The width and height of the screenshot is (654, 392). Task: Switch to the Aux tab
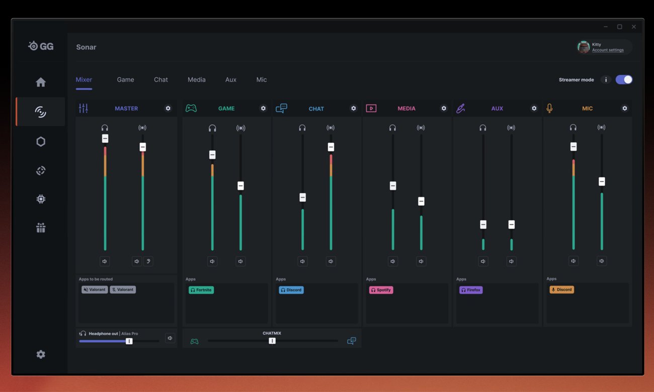click(231, 79)
